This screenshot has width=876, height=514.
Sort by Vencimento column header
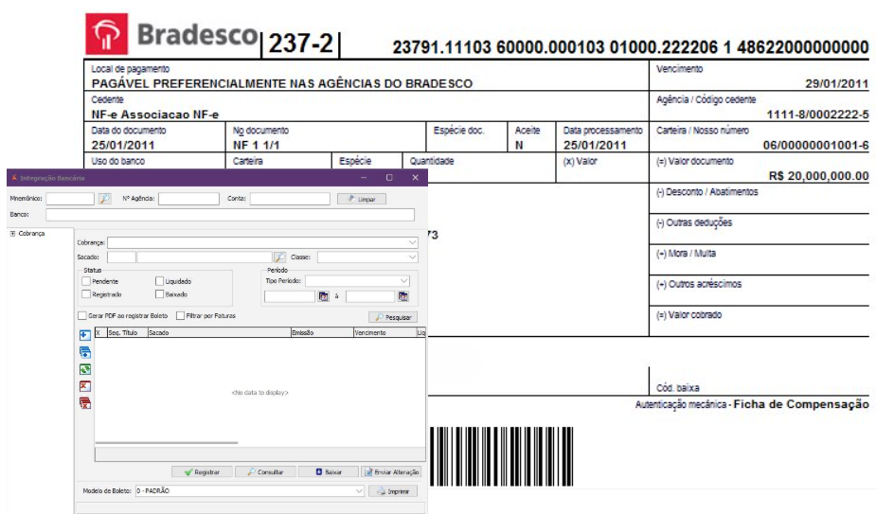click(x=384, y=332)
